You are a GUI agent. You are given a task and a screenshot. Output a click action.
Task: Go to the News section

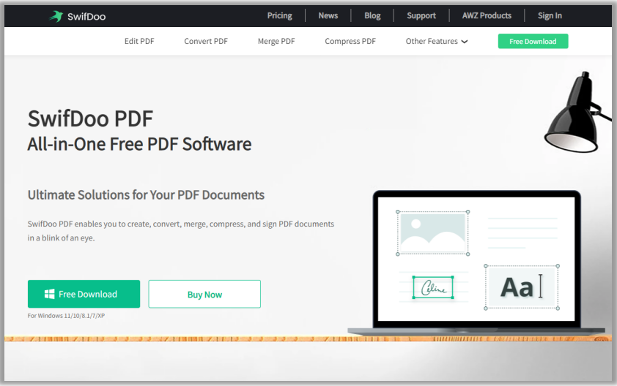(x=328, y=15)
